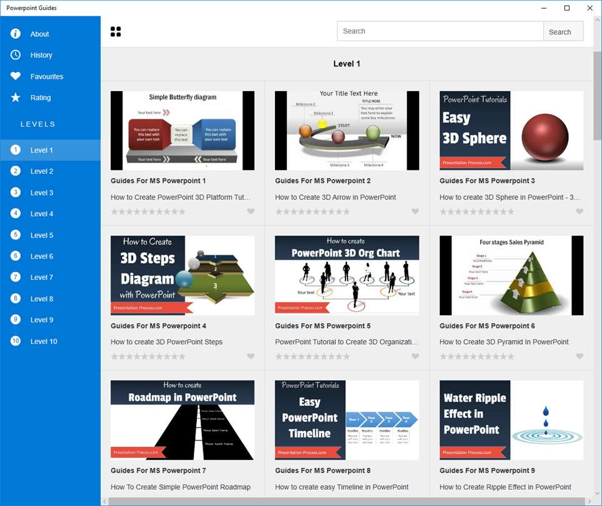
Task: Click the numbered circle icon for Level 5
Action: 16,235
